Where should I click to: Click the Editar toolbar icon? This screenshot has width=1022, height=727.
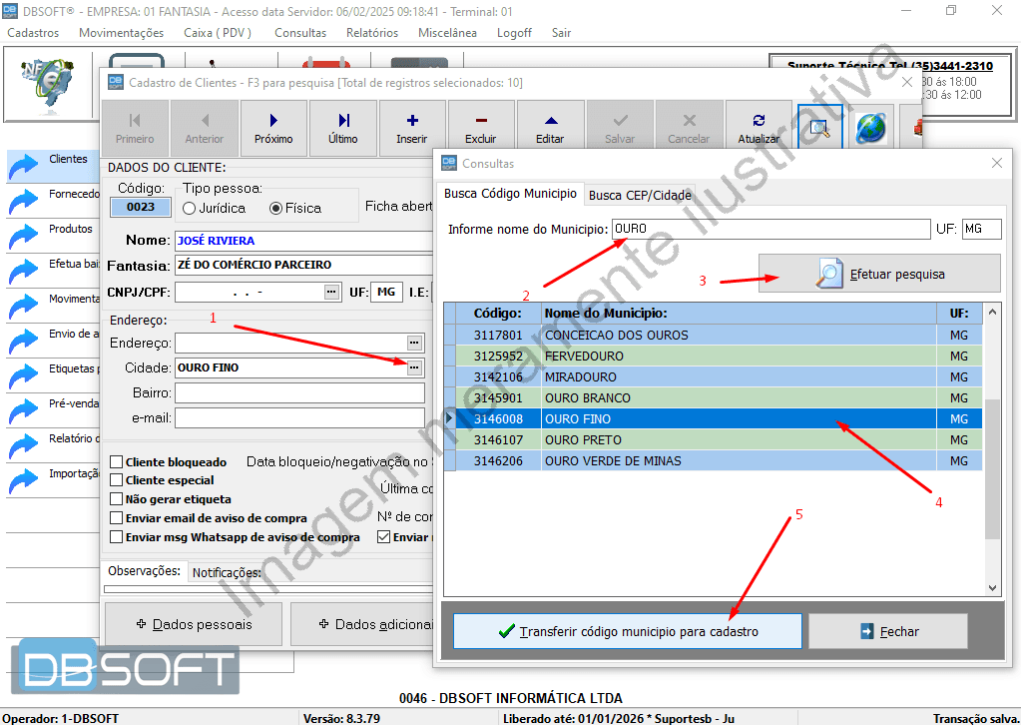point(550,120)
